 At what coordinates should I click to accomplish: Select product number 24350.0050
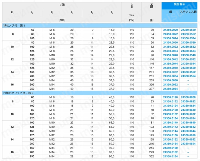pos(170,68)
